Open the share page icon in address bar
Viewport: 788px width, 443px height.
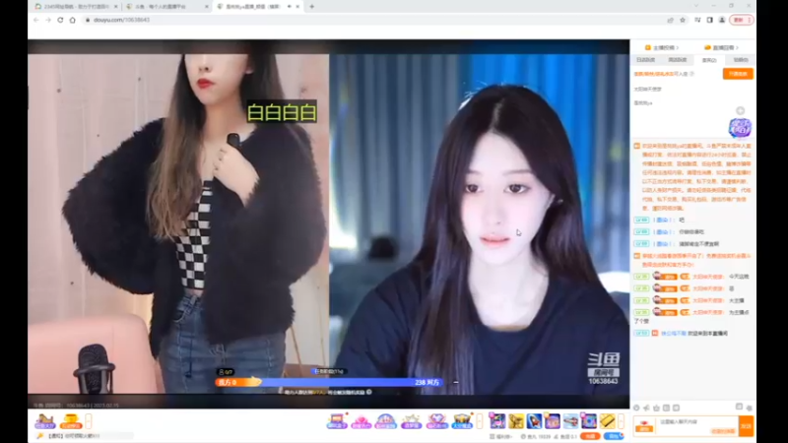670,20
